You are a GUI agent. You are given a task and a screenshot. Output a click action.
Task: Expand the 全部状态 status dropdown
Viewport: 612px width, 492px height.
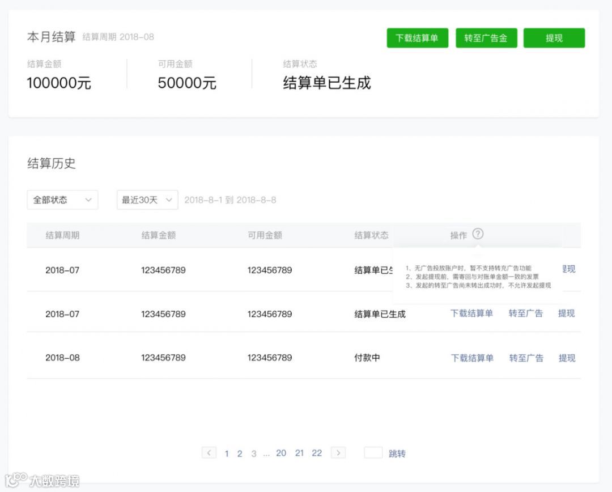pyautogui.click(x=62, y=200)
